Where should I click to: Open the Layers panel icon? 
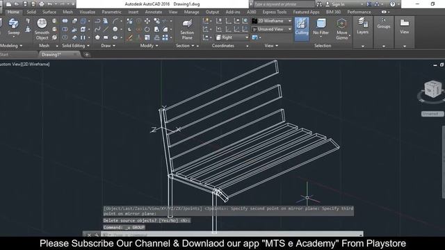(363, 26)
